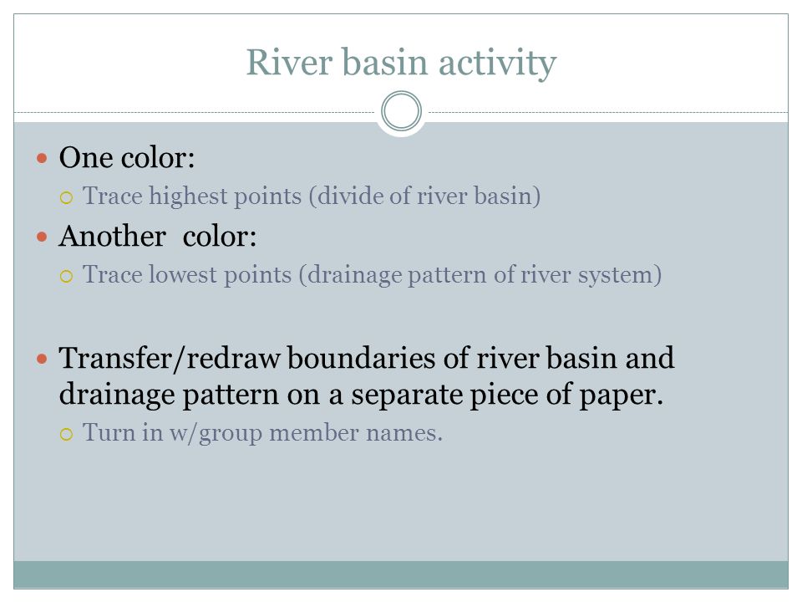Image resolution: width=802 pixels, height=602 pixels.
Task: Click the orange bullet beside "One color:"
Action: [x=42, y=158]
